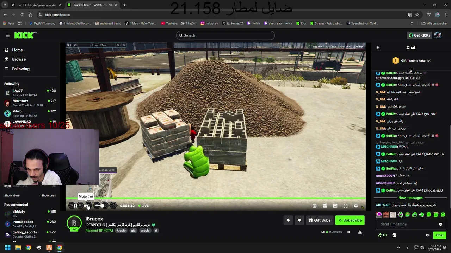Open the Kick hamburger menu

[x=7, y=35]
